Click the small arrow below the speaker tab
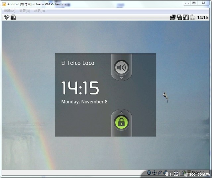 click(x=121, y=79)
